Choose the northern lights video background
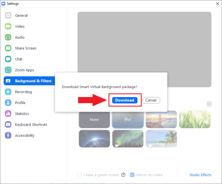The image size is (222, 184). coord(128,139)
